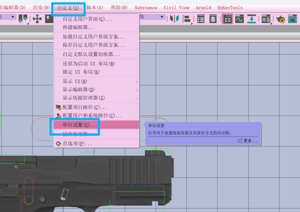
Task: Open the BsKeyTools menu
Action: coord(230,8)
